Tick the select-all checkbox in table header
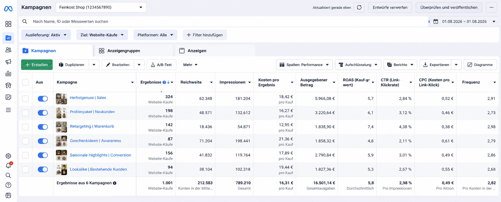Viewport: 501px width, 202px height. pos(25,82)
